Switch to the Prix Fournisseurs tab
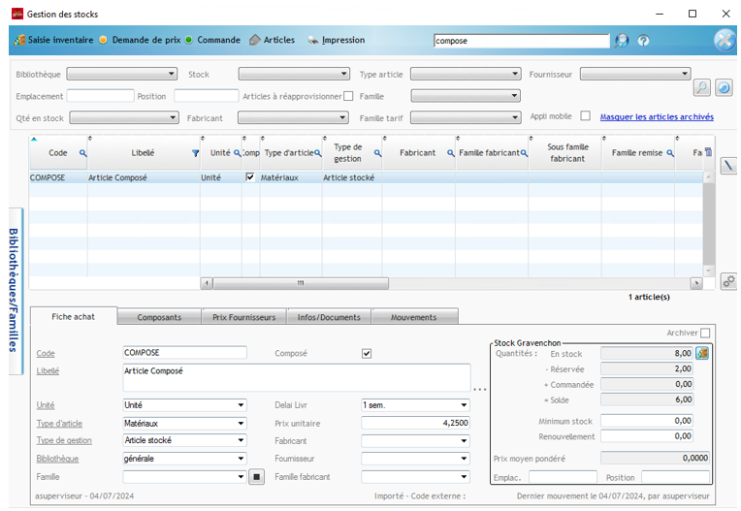This screenshot has width=741, height=511. point(243,317)
